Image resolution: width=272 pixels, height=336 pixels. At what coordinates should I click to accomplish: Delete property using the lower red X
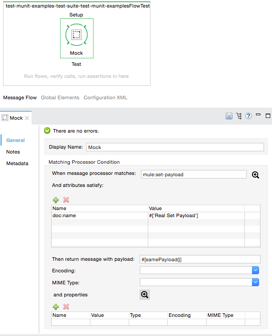66,307
